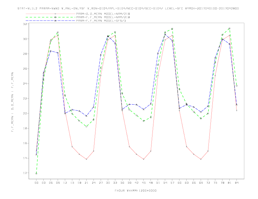Click x-axis forecast hour label 57
Screen dimensions: 258x199
(x=172, y=183)
